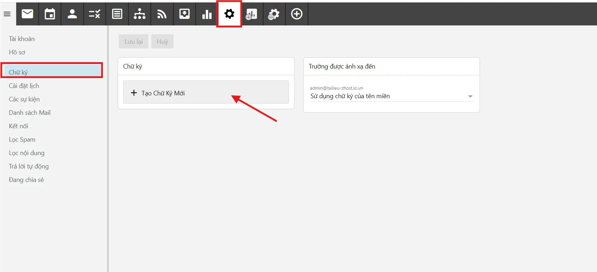Open Trả lời tự động section
The height and width of the screenshot is (272, 597).
29,166
